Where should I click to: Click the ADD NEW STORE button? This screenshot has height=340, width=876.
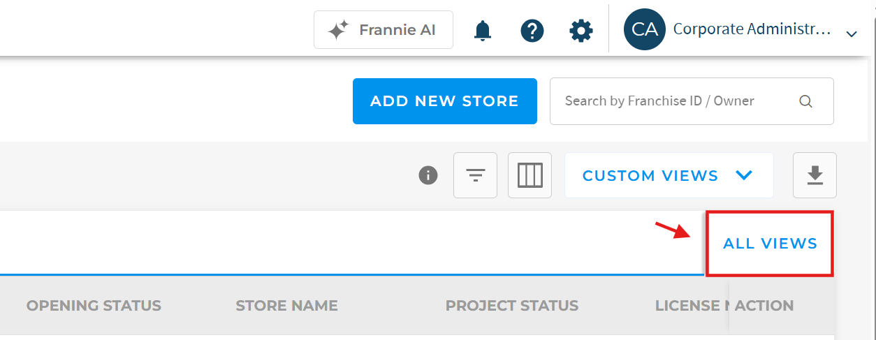click(x=444, y=101)
